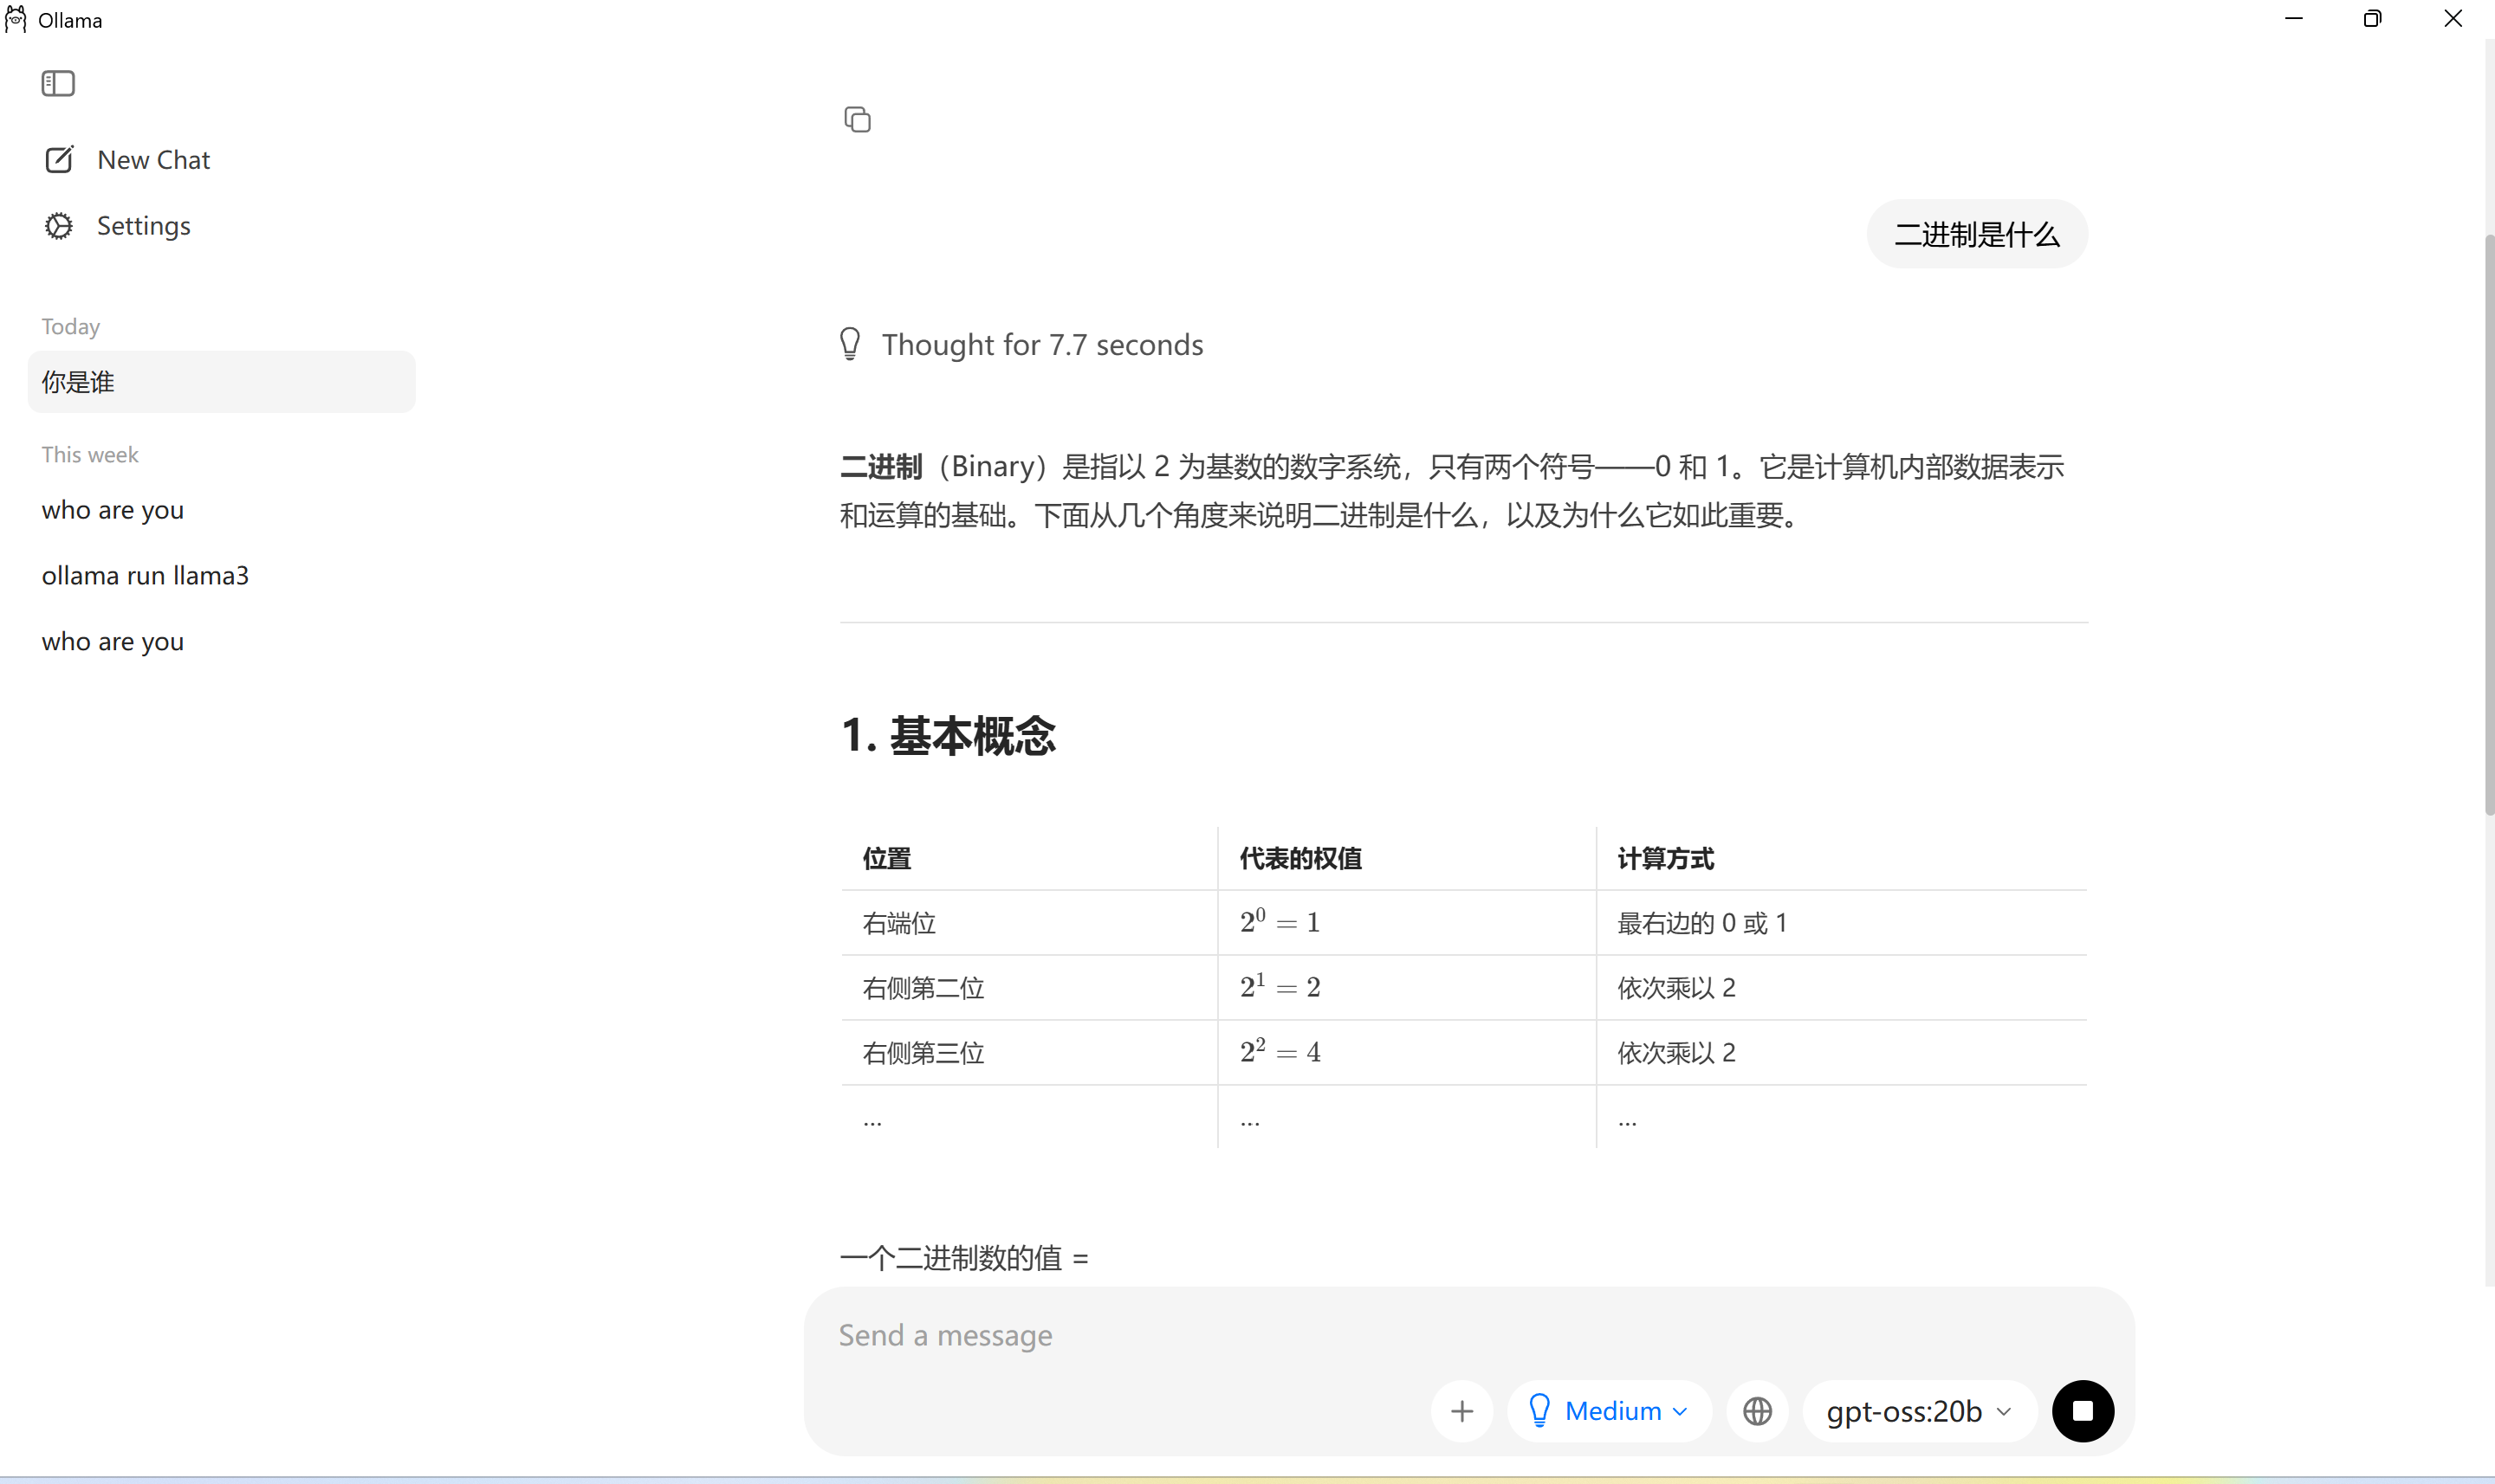Click the plus attachment icon
The image size is (2495, 1484).
coord(1461,1410)
